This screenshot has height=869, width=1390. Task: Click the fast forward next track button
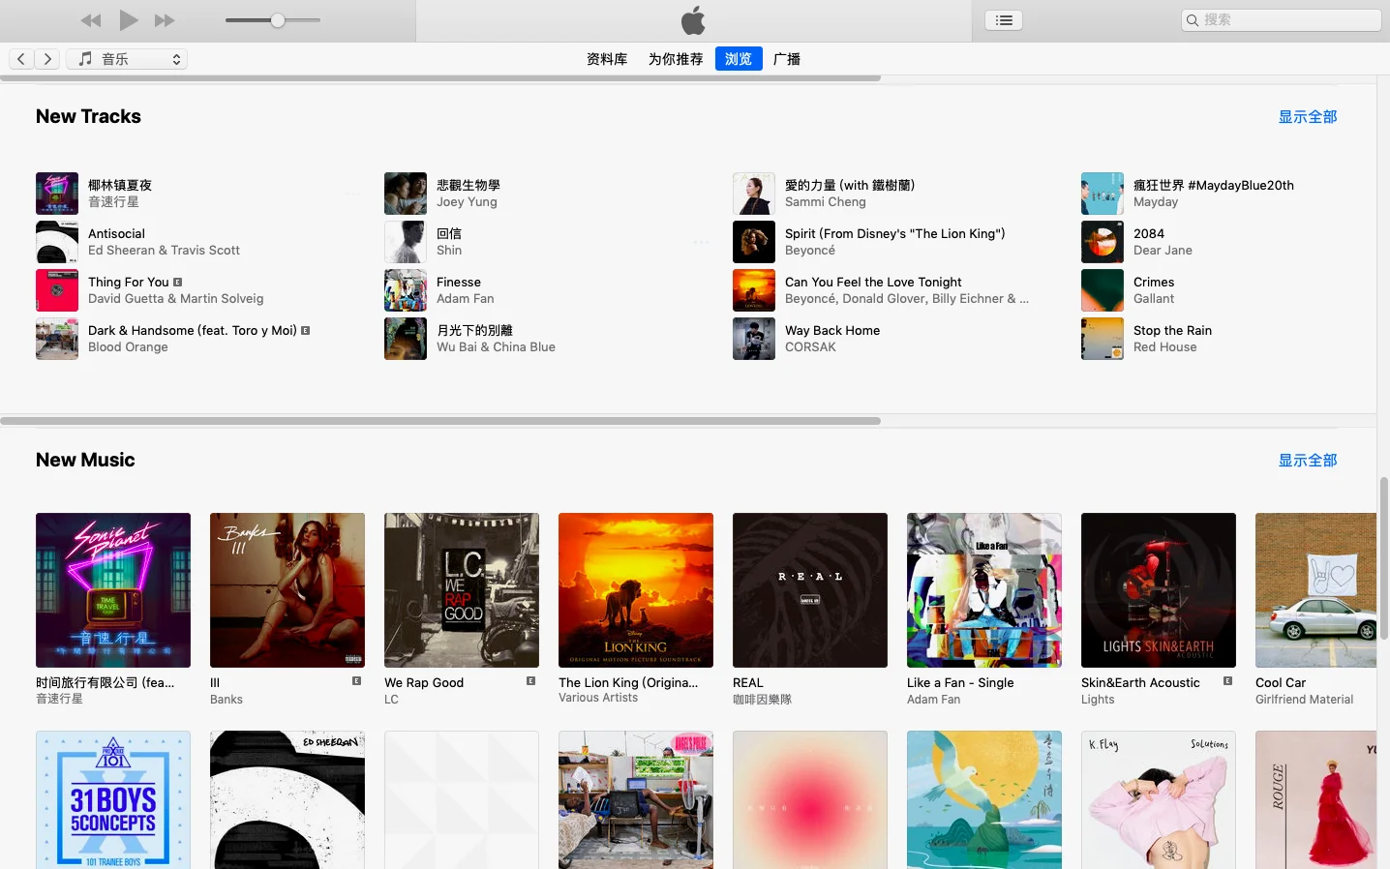click(166, 20)
